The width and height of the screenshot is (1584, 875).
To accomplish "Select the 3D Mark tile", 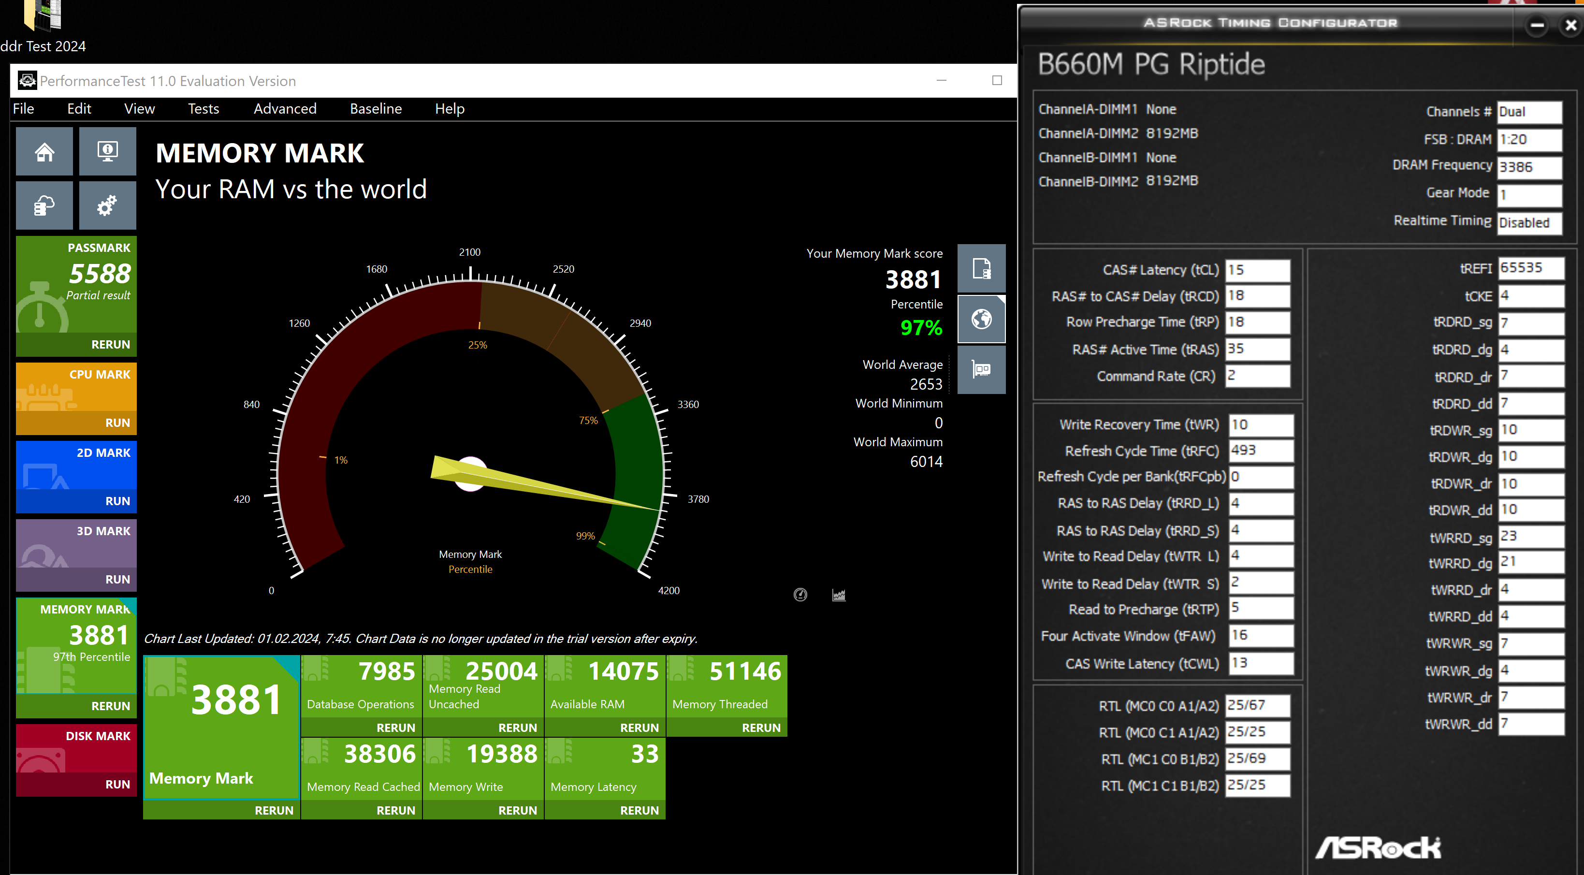I will (76, 544).
